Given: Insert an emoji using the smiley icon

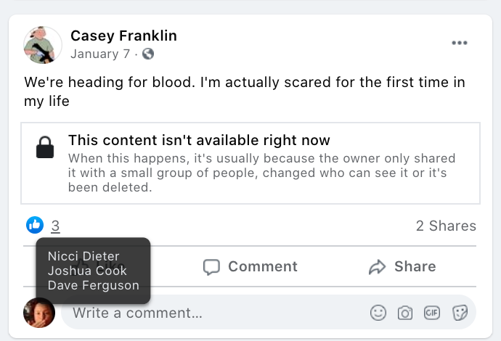Looking at the screenshot, I should point(378,313).
